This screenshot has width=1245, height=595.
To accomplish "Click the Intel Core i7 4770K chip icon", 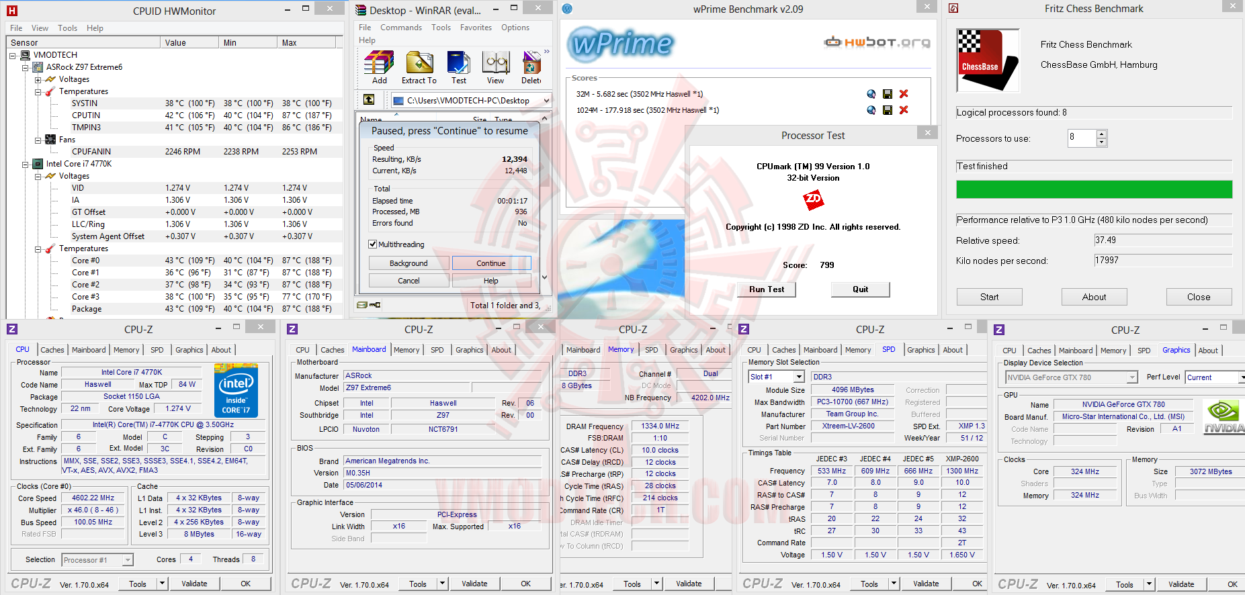I will pos(38,164).
